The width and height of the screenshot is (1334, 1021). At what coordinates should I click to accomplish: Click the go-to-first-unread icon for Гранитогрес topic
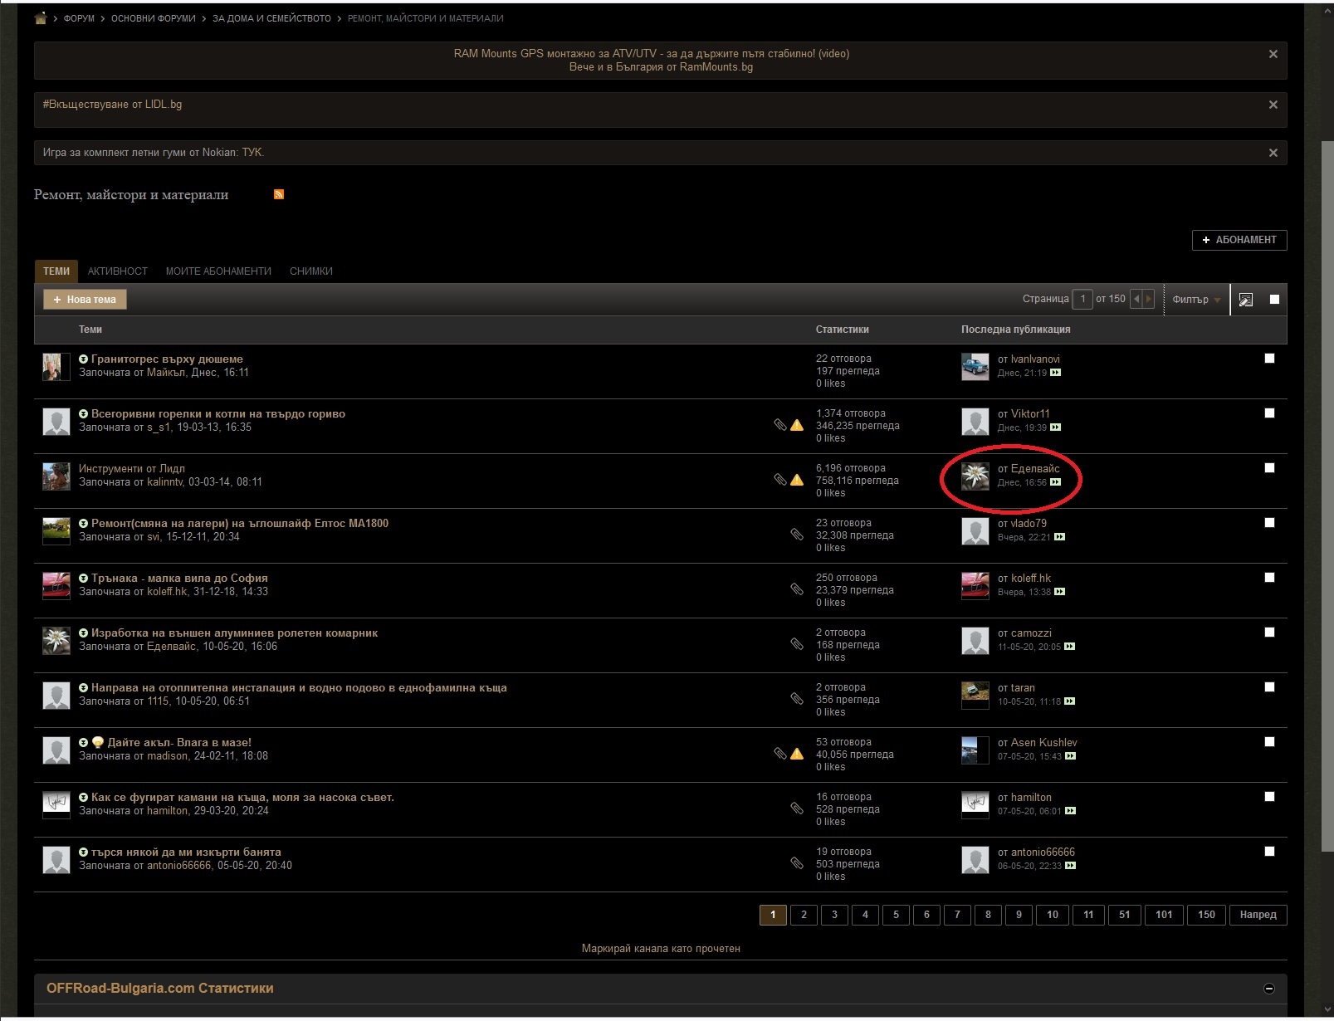pyautogui.click(x=83, y=359)
